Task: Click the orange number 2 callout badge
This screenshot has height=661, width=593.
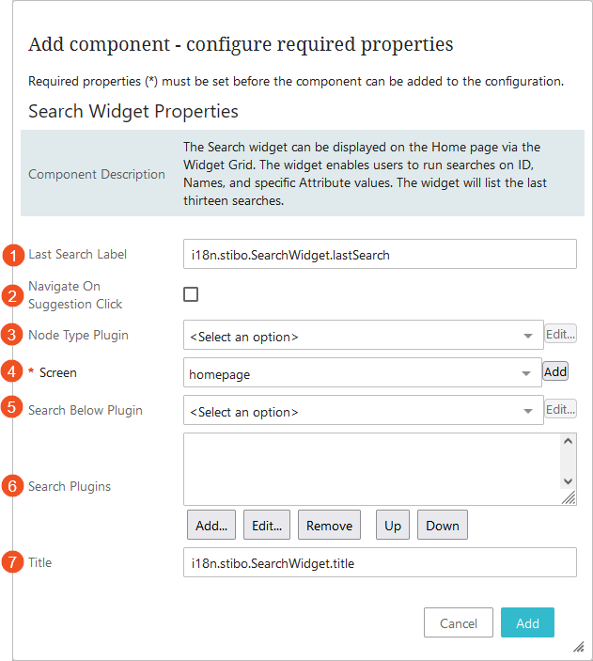Action: pos(12,295)
